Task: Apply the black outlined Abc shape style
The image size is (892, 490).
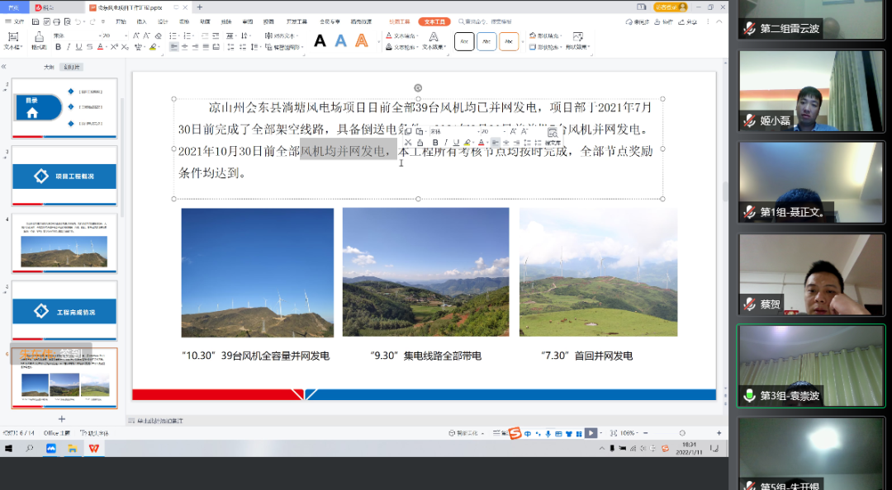Action: (x=464, y=41)
